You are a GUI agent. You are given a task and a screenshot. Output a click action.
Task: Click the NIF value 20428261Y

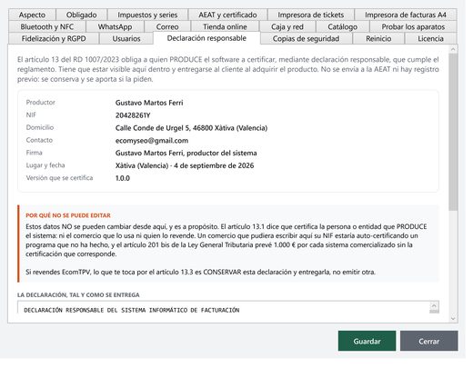pyautogui.click(x=133, y=115)
